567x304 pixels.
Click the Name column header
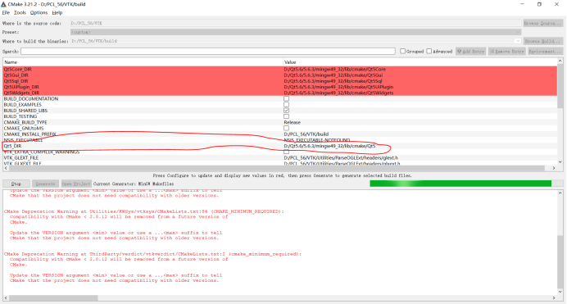(143, 62)
